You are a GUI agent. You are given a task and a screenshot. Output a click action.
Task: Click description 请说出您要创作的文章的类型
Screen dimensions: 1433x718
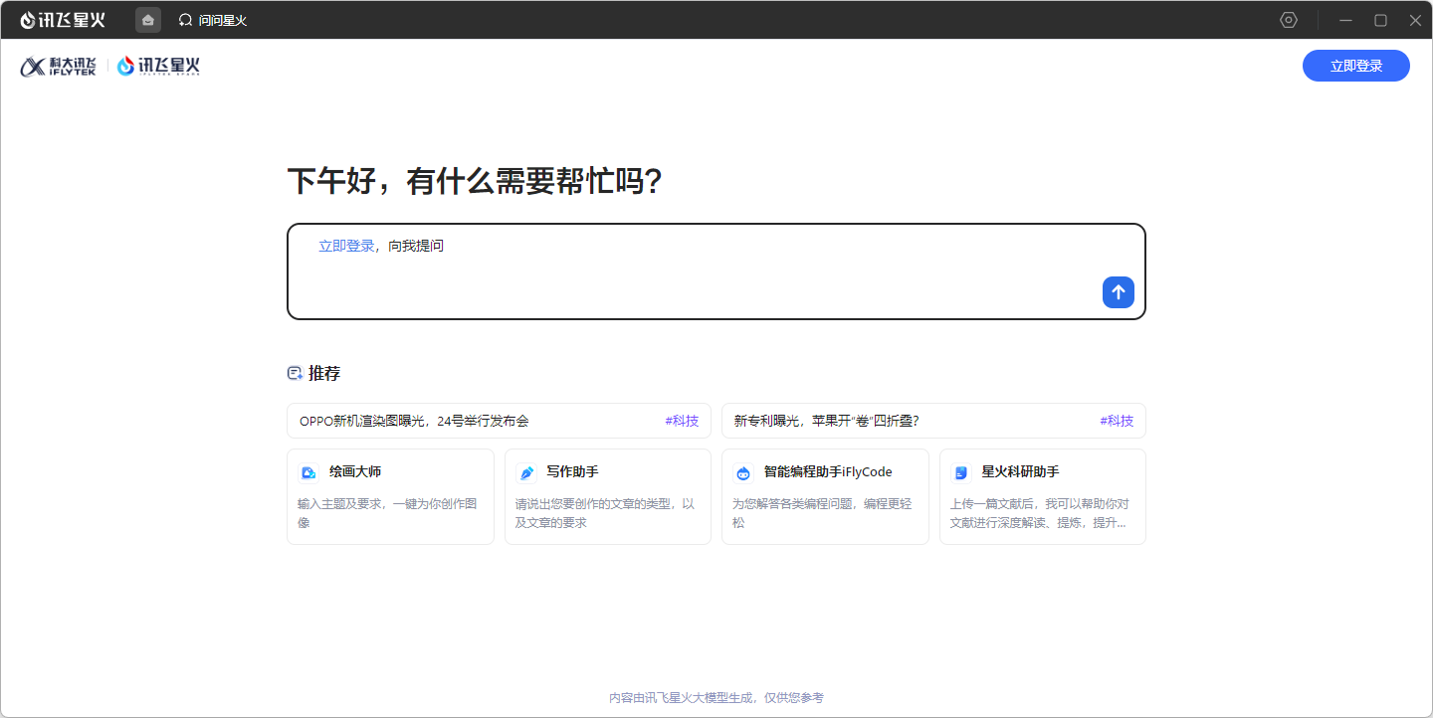(x=605, y=513)
